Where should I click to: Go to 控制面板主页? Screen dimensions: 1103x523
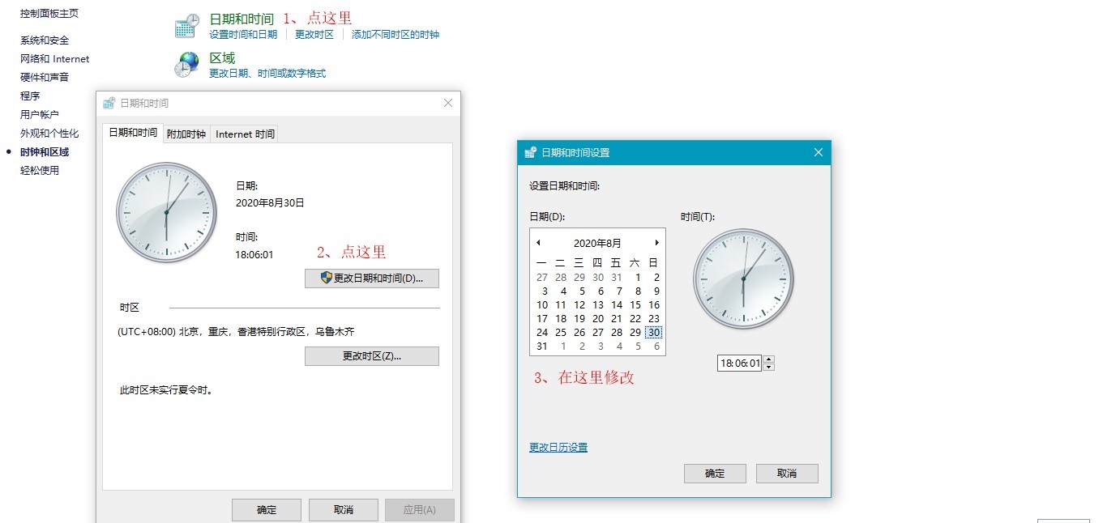coord(49,14)
